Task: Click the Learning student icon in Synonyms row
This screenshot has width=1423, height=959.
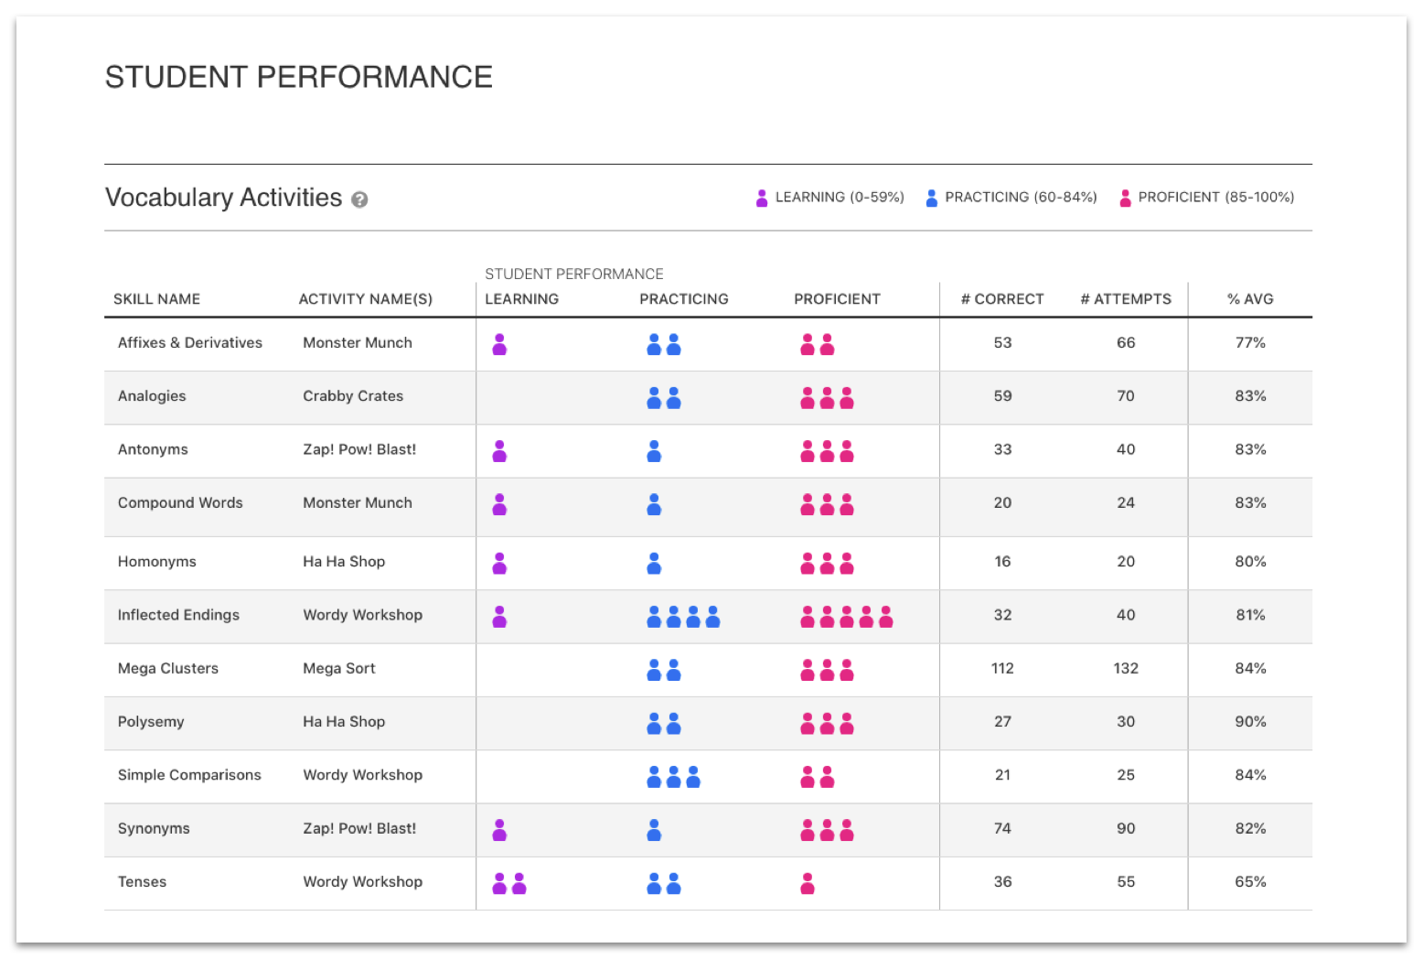Action: 499,830
